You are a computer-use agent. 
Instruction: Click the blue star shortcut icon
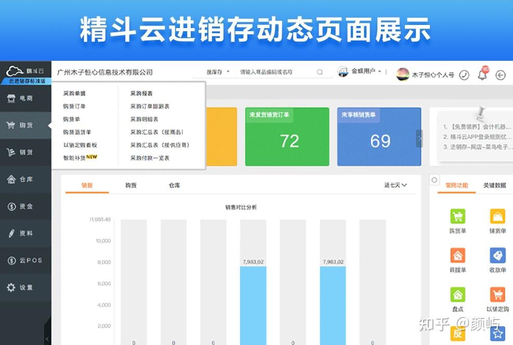497,334
